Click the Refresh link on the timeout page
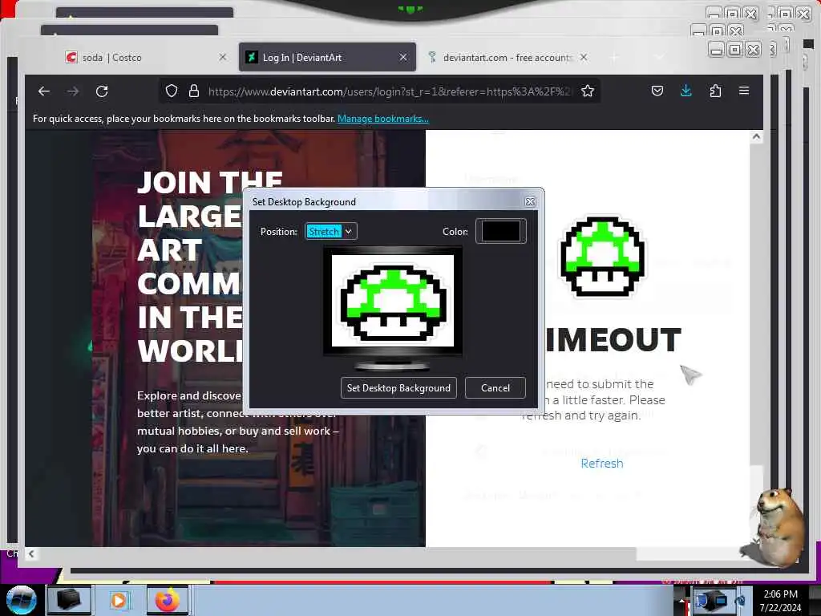The width and height of the screenshot is (821, 616). (x=602, y=464)
